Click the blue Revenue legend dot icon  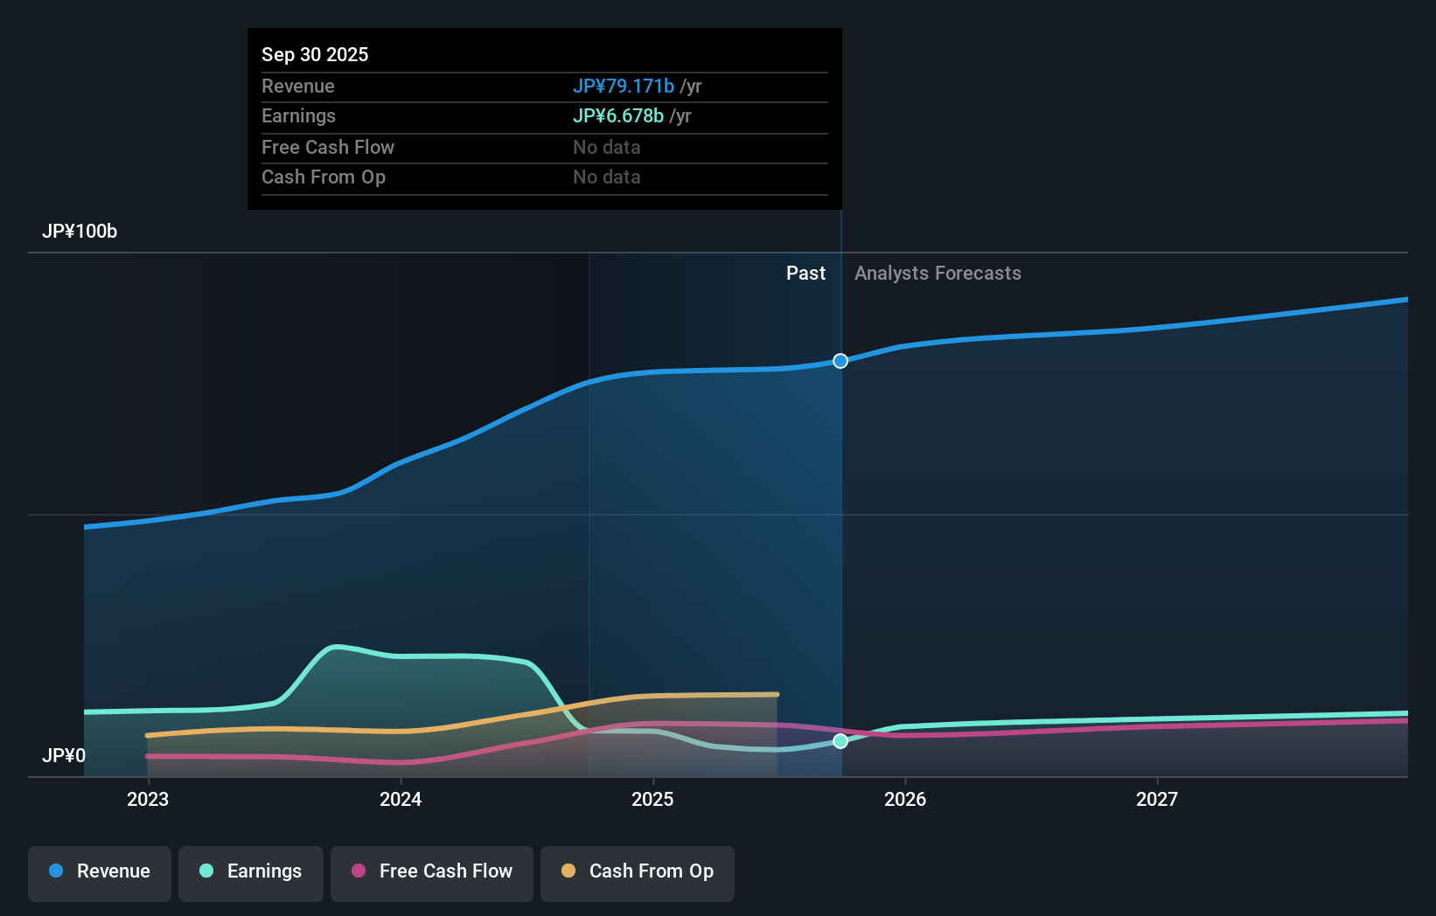[55, 872]
